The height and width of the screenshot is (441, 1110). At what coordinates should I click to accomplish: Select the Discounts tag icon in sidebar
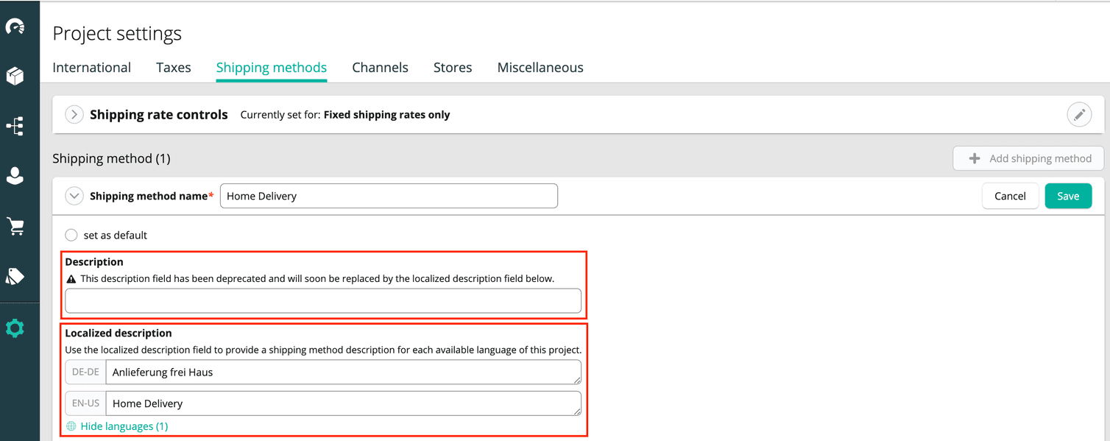point(16,276)
